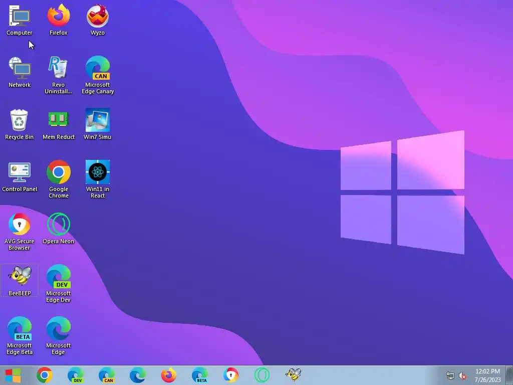This screenshot has width=513, height=385.
Task: Launch Microsoft Edge from the taskbar
Action: tap(138, 375)
